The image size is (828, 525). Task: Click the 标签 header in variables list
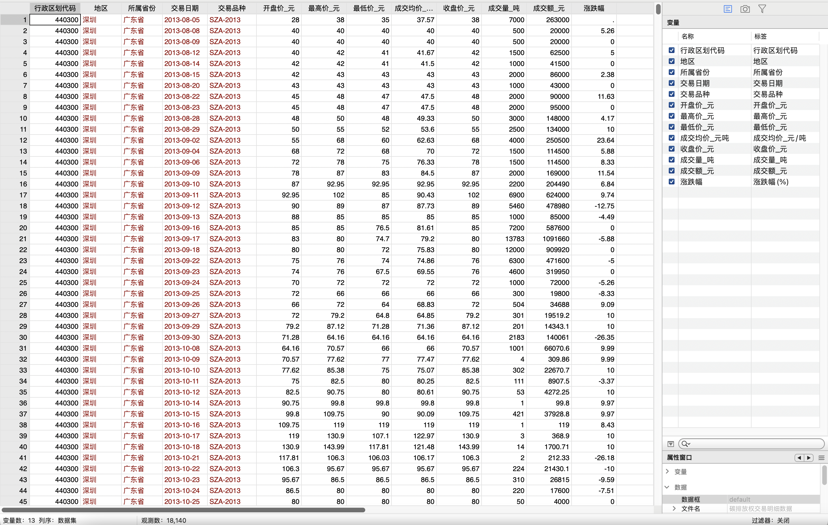(x=760, y=36)
